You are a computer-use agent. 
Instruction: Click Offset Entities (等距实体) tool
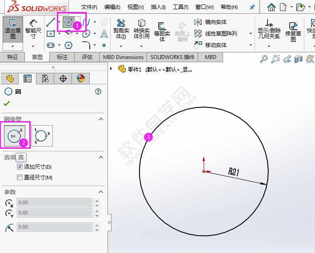tap(162, 32)
